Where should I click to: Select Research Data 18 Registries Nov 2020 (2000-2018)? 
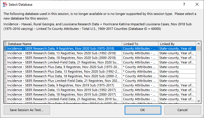click(63, 58)
